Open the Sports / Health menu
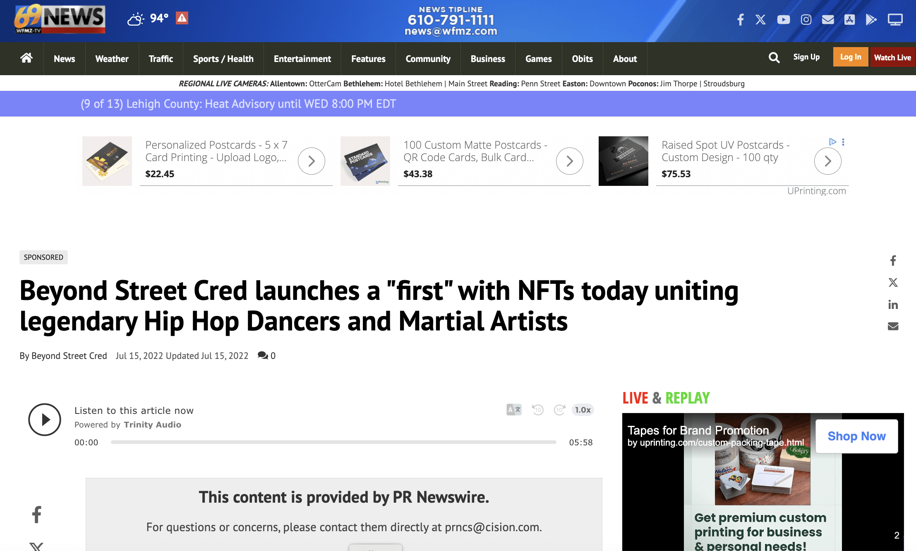Image resolution: width=916 pixels, height=551 pixels. [223, 59]
